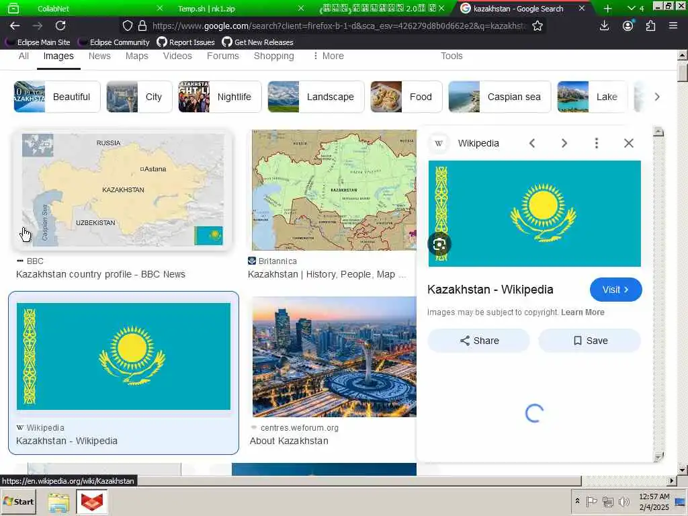Click the large flag image in the preview
688x516 pixels.
[x=534, y=213]
